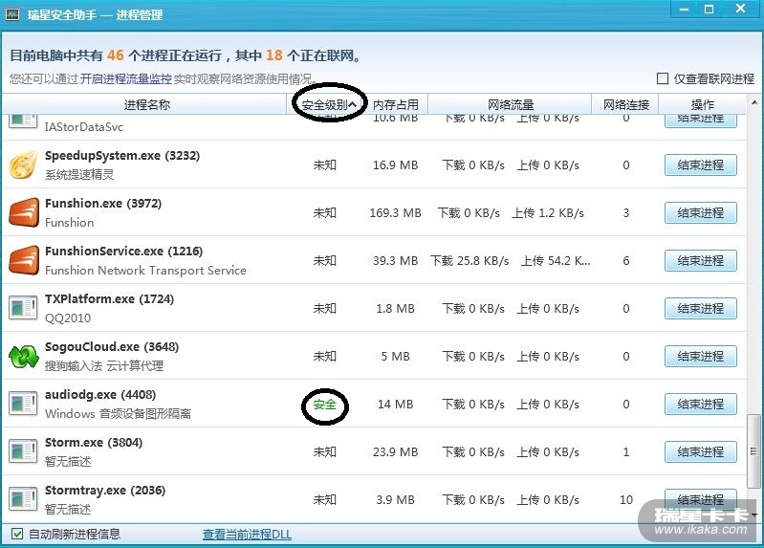
Task: Click the QQ2010 description text
Action: pos(68,318)
